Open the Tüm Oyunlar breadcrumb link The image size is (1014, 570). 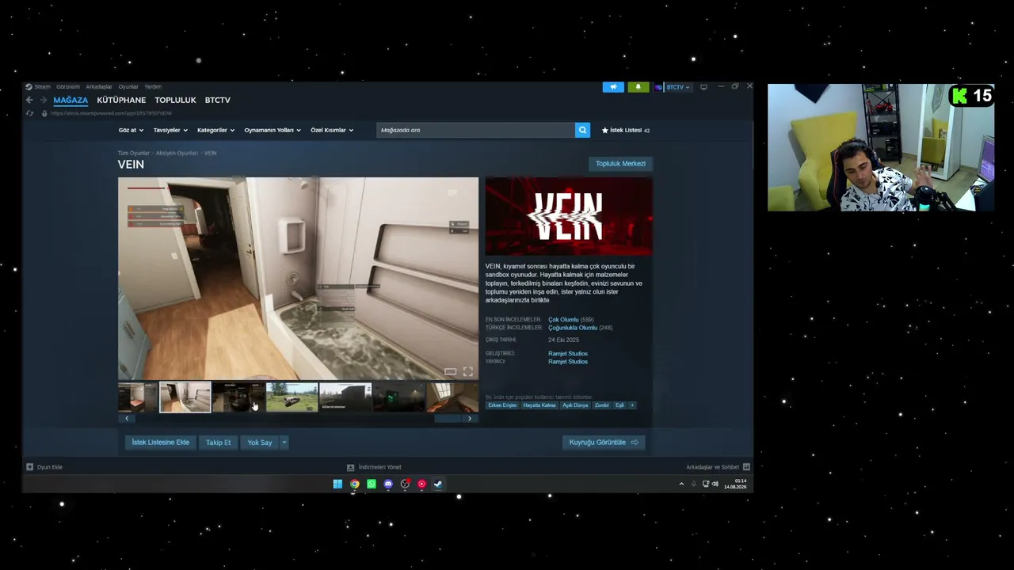pos(134,153)
